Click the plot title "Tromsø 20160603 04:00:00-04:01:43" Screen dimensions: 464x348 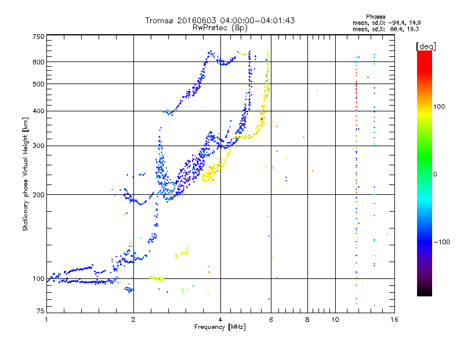220,20
